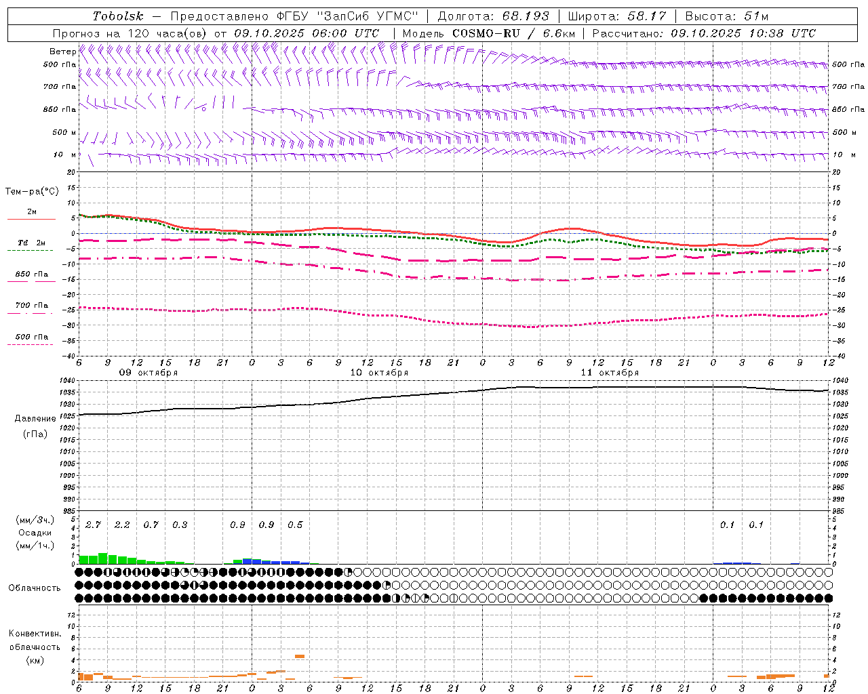Viewport: 868px width, 694px height.
Task: Click the 'Облачность' cloudiness label
Action: pyautogui.click(x=35, y=588)
